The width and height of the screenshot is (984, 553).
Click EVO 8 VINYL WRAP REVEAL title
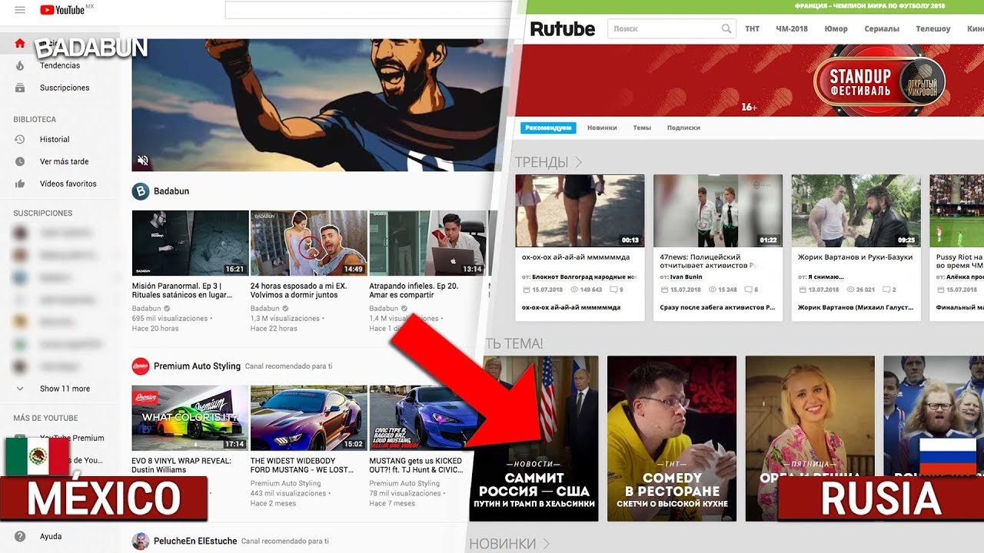(x=182, y=465)
